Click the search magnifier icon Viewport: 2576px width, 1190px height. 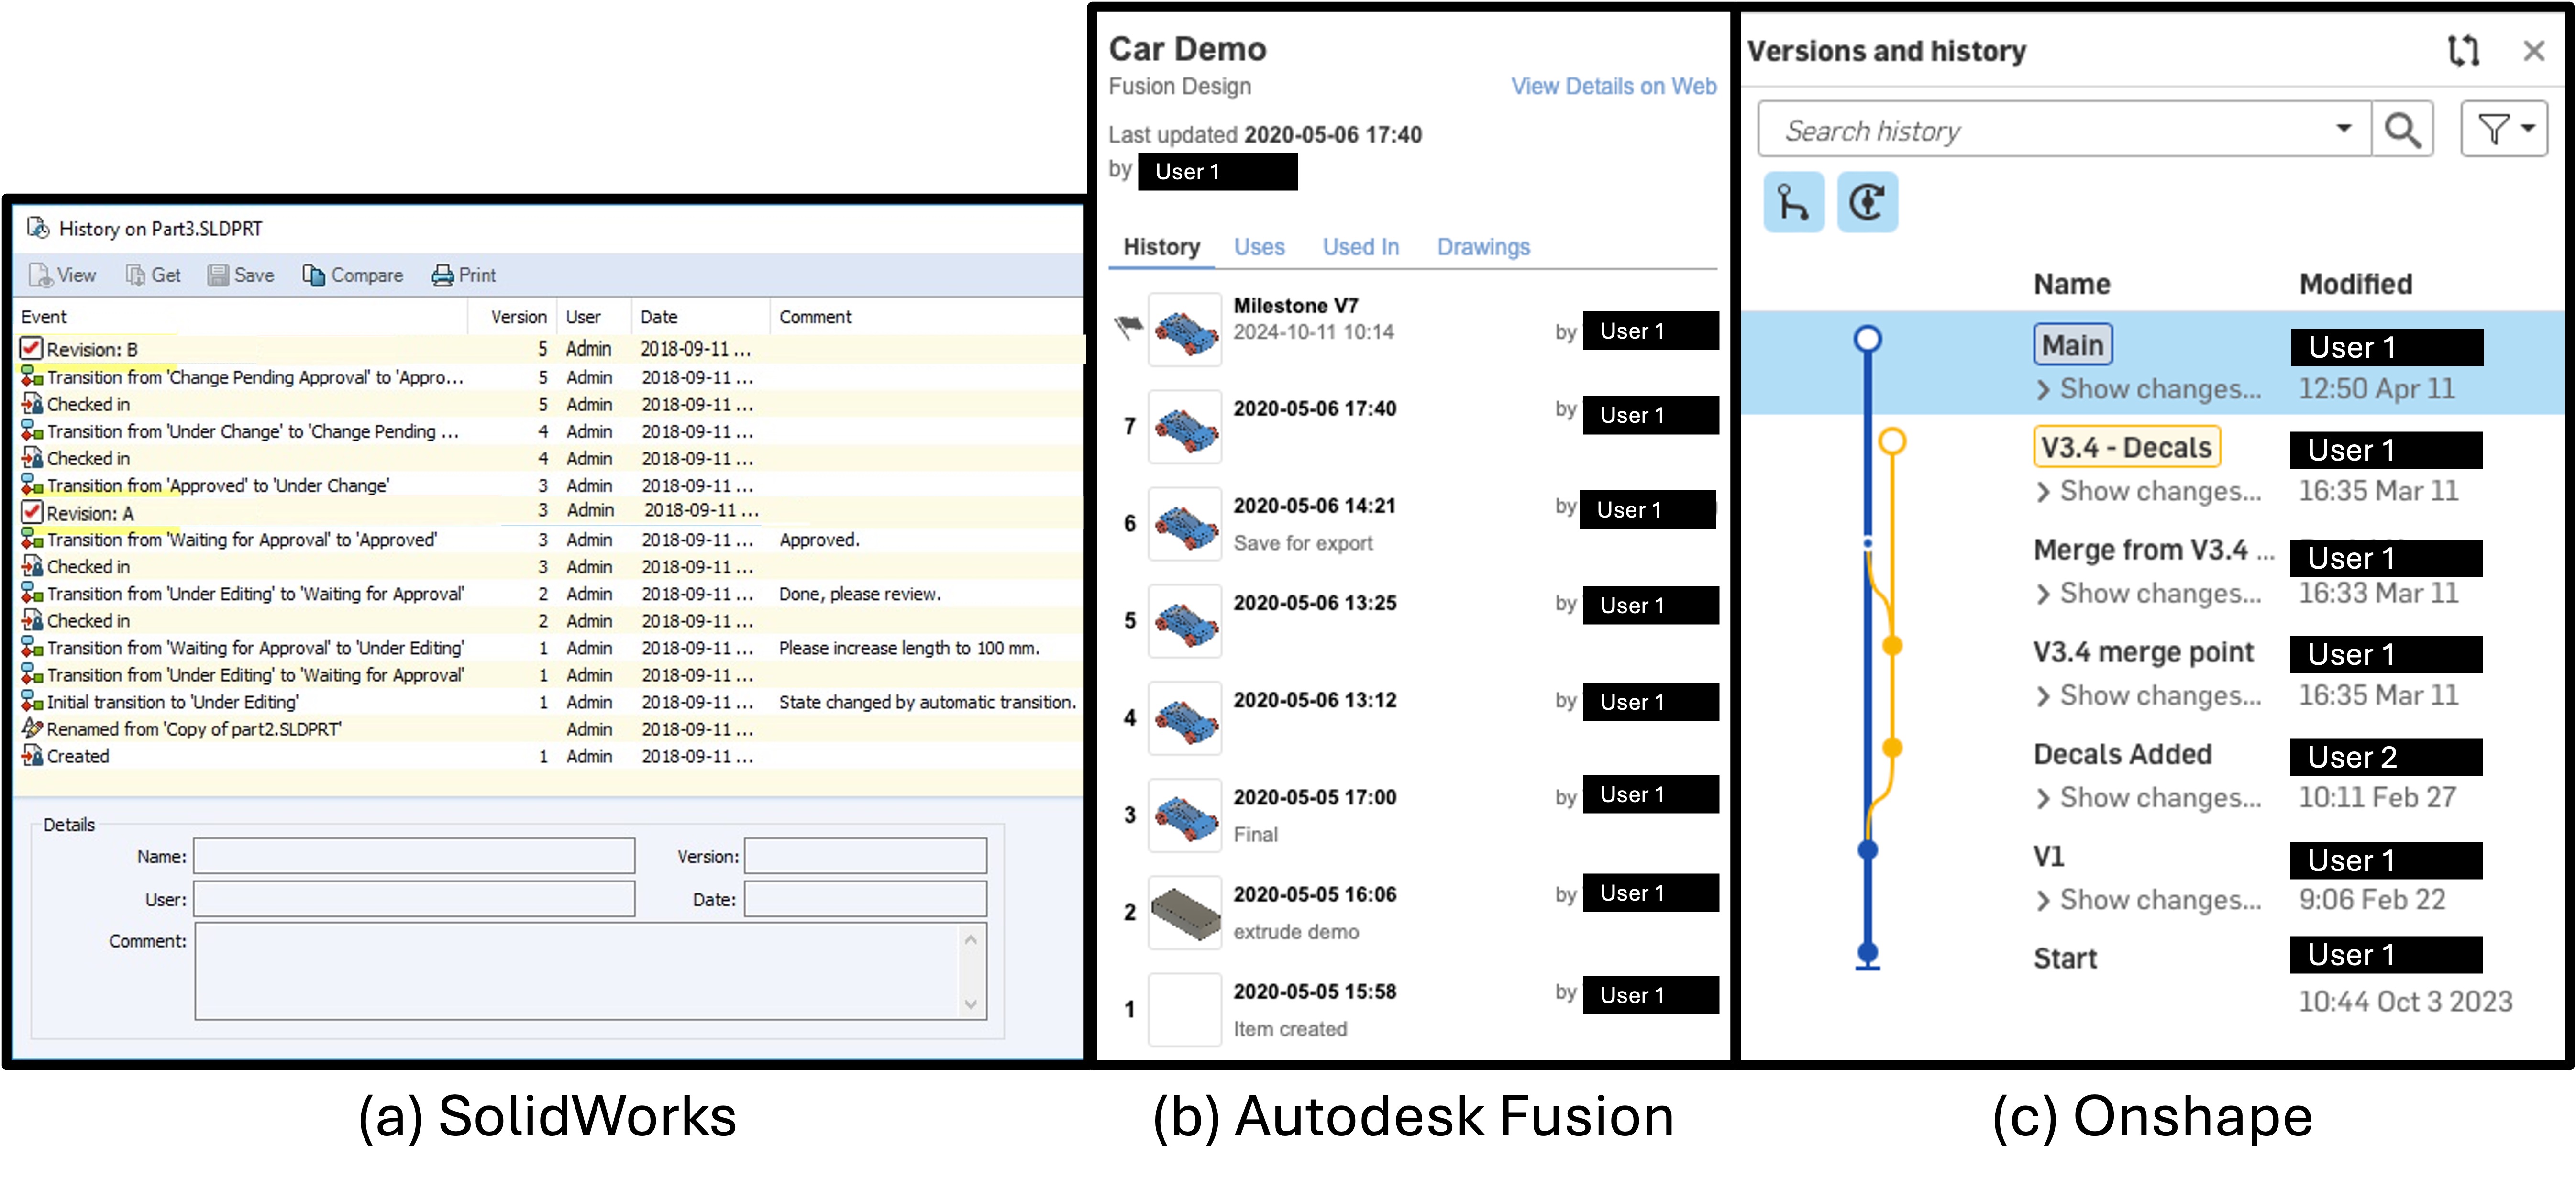(x=2402, y=130)
